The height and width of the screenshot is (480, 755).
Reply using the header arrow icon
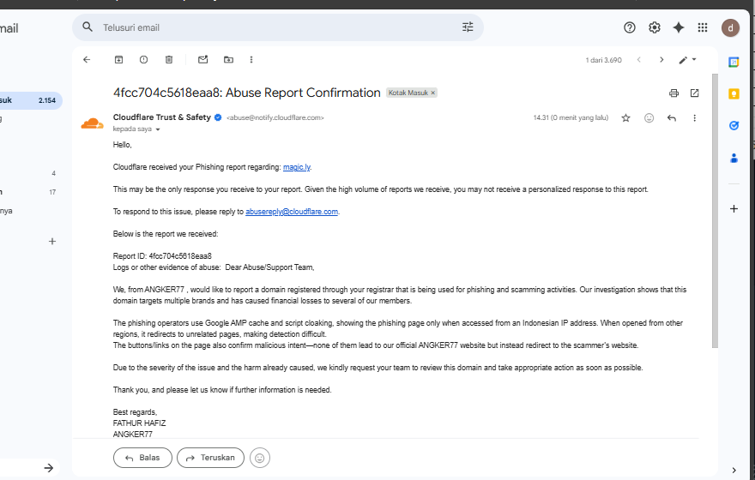pyautogui.click(x=672, y=117)
